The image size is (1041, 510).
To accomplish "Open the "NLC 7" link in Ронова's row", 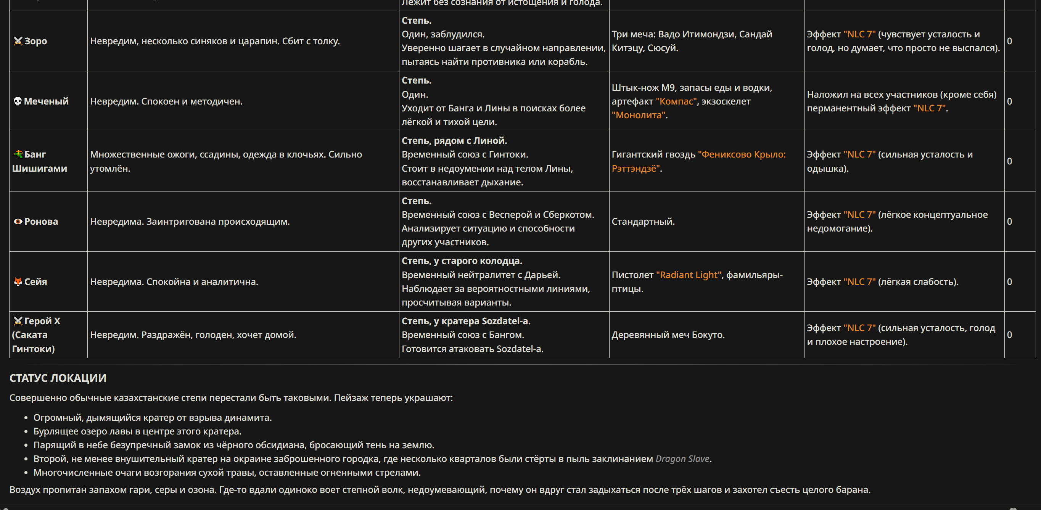I will coord(859,215).
